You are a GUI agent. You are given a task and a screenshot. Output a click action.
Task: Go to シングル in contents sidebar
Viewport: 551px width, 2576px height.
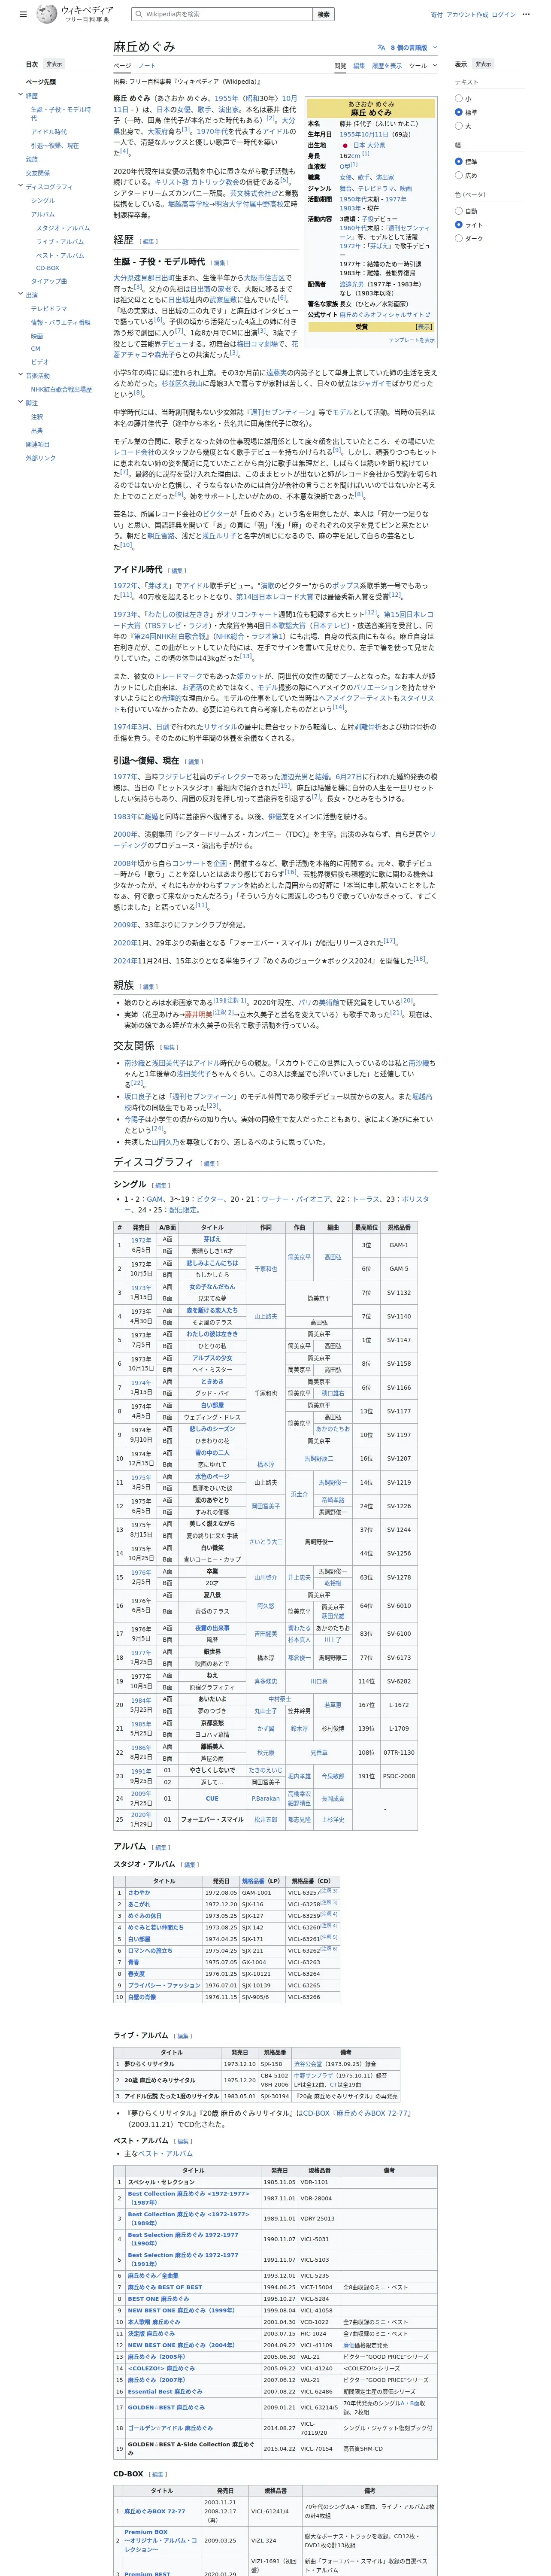pyautogui.click(x=43, y=201)
